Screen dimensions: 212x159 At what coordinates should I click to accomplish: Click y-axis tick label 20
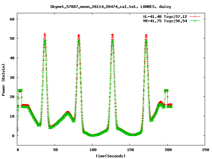click(12, 97)
